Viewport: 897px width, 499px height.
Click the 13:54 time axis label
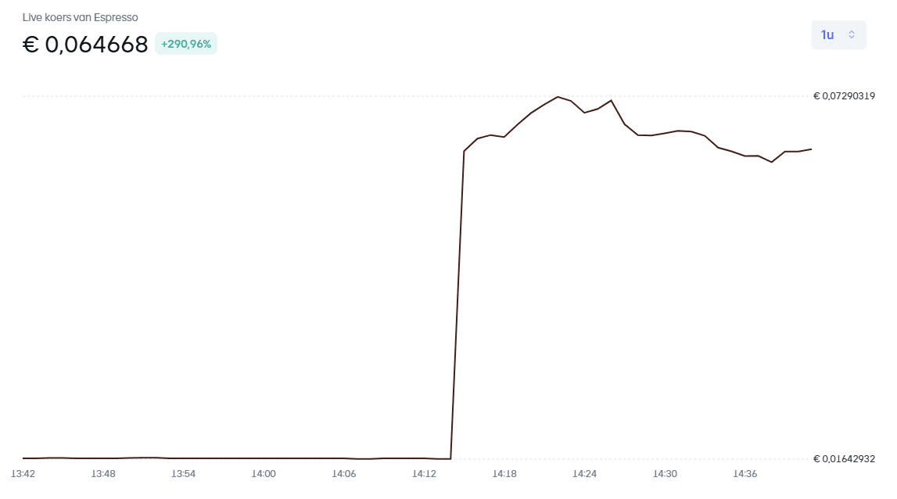coord(184,474)
